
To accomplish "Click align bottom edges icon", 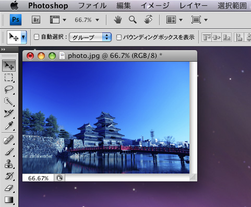I will click(226, 37).
